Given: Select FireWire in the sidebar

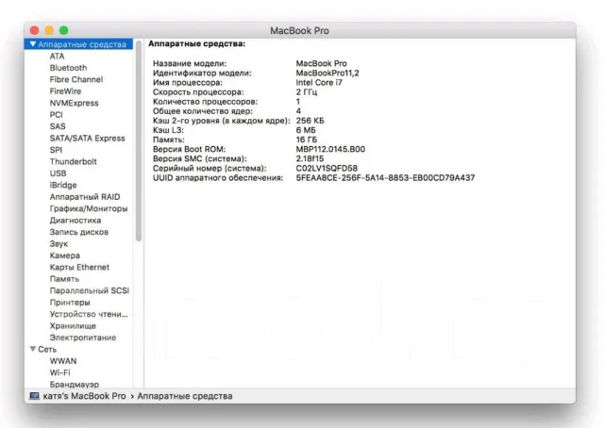Looking at the screenshot, I should [x=65, y=91].
